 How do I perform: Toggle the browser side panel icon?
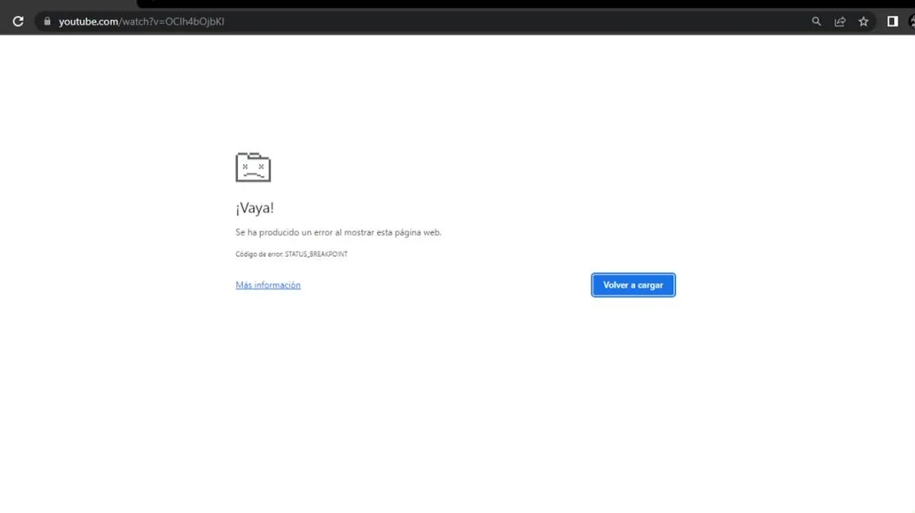(x=892, y=21)
